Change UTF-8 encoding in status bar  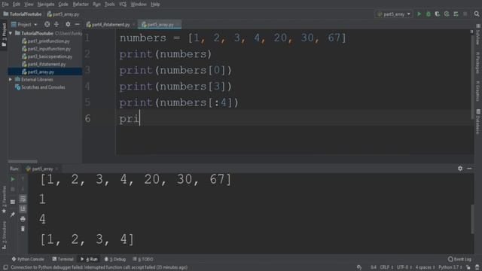404,267
